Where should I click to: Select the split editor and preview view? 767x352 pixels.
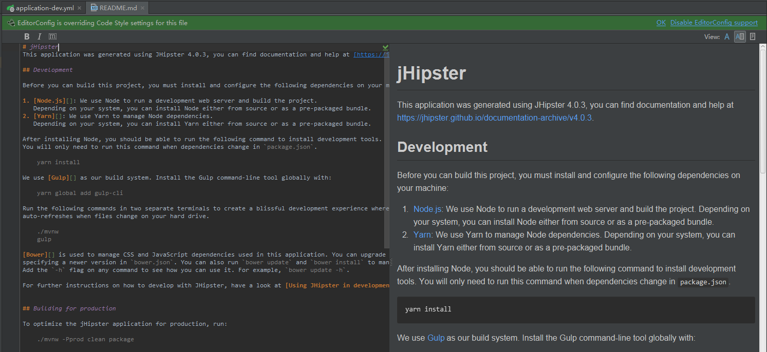[x=740, y=36]
